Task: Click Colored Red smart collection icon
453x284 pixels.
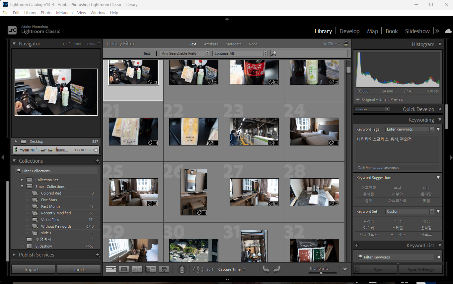Action: coord(35,193)
